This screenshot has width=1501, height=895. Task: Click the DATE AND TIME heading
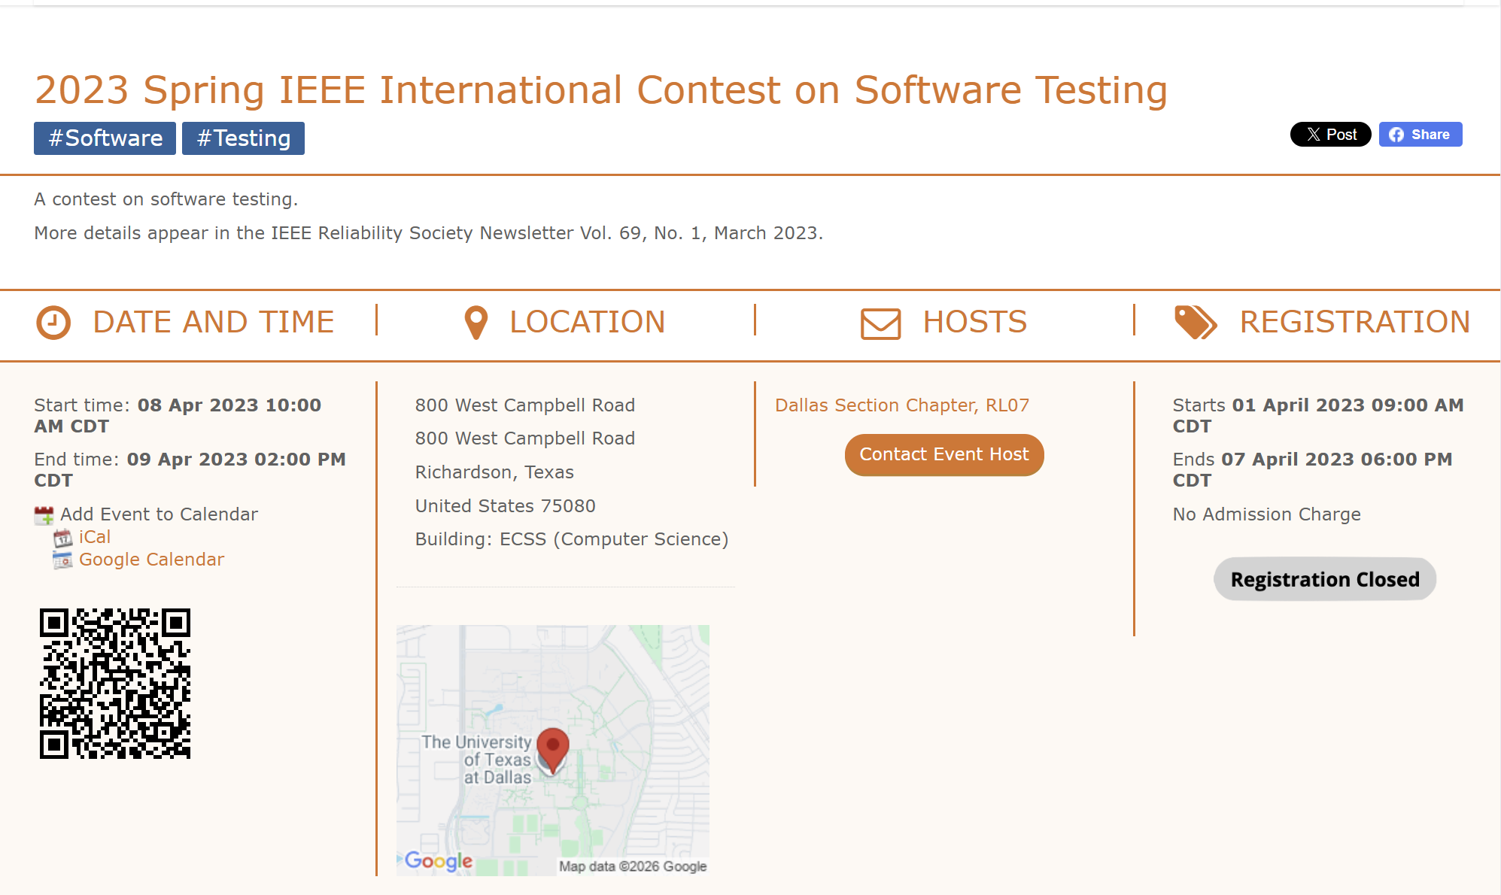click(x=214, y=323)
